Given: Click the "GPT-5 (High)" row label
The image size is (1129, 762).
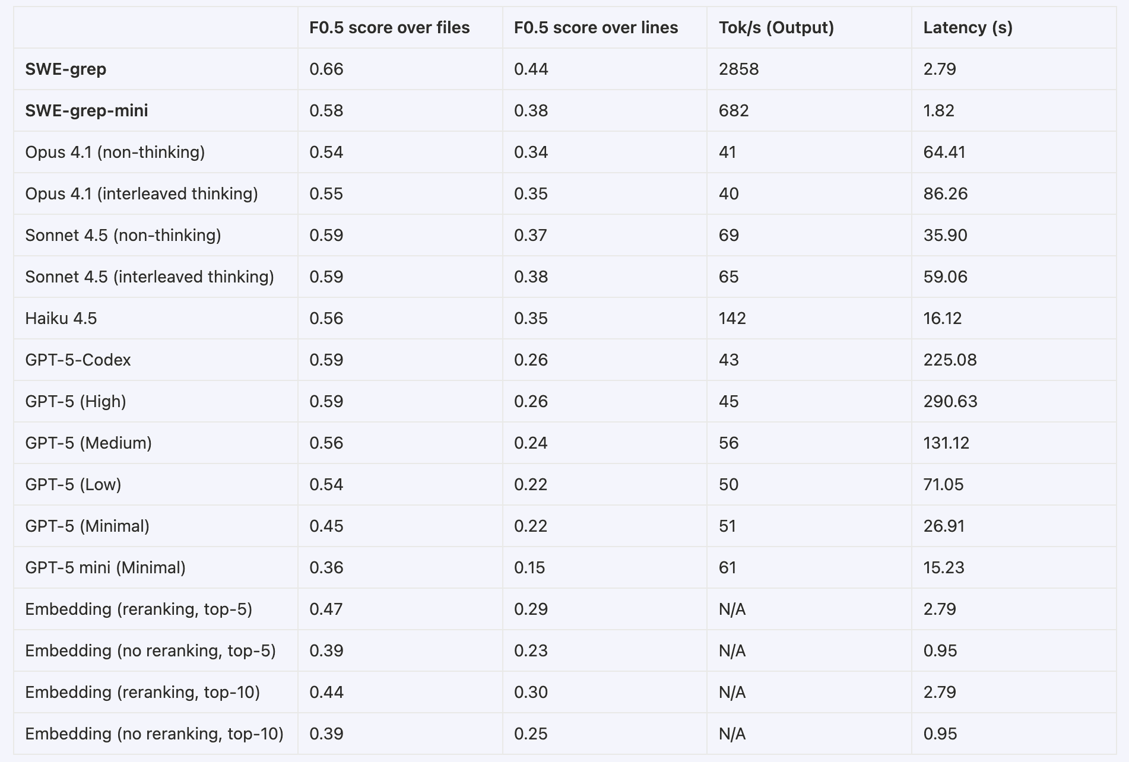Looking at the screenshot, I should tap(75, 402).
